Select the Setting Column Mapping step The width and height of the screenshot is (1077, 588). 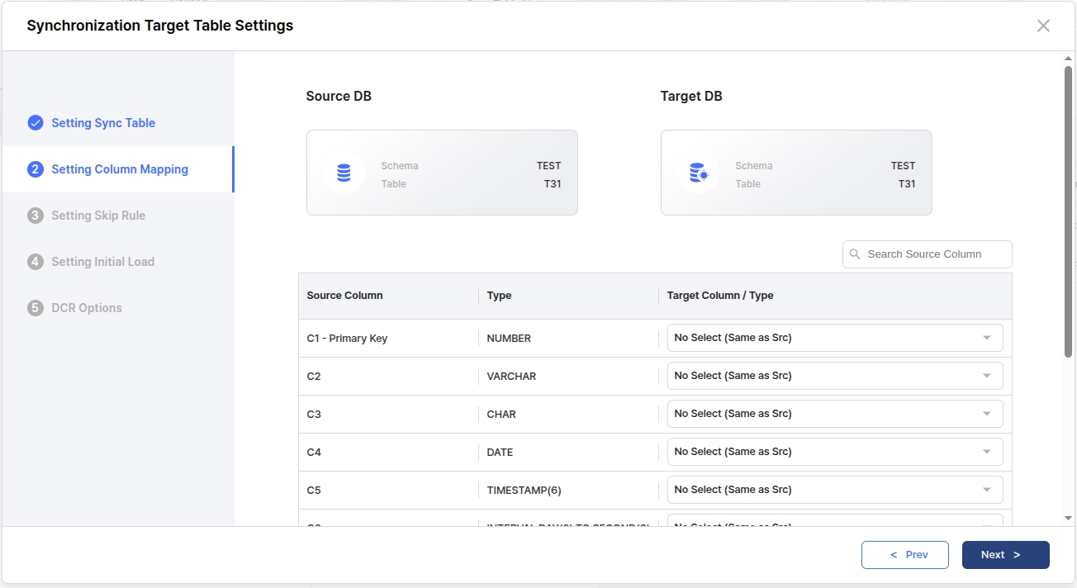coord(120,169)
